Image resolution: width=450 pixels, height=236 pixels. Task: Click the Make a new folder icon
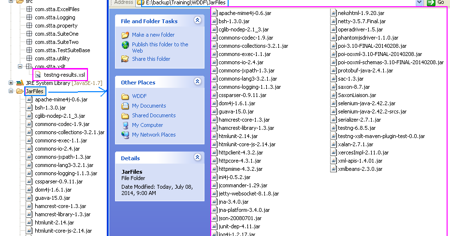125,35
